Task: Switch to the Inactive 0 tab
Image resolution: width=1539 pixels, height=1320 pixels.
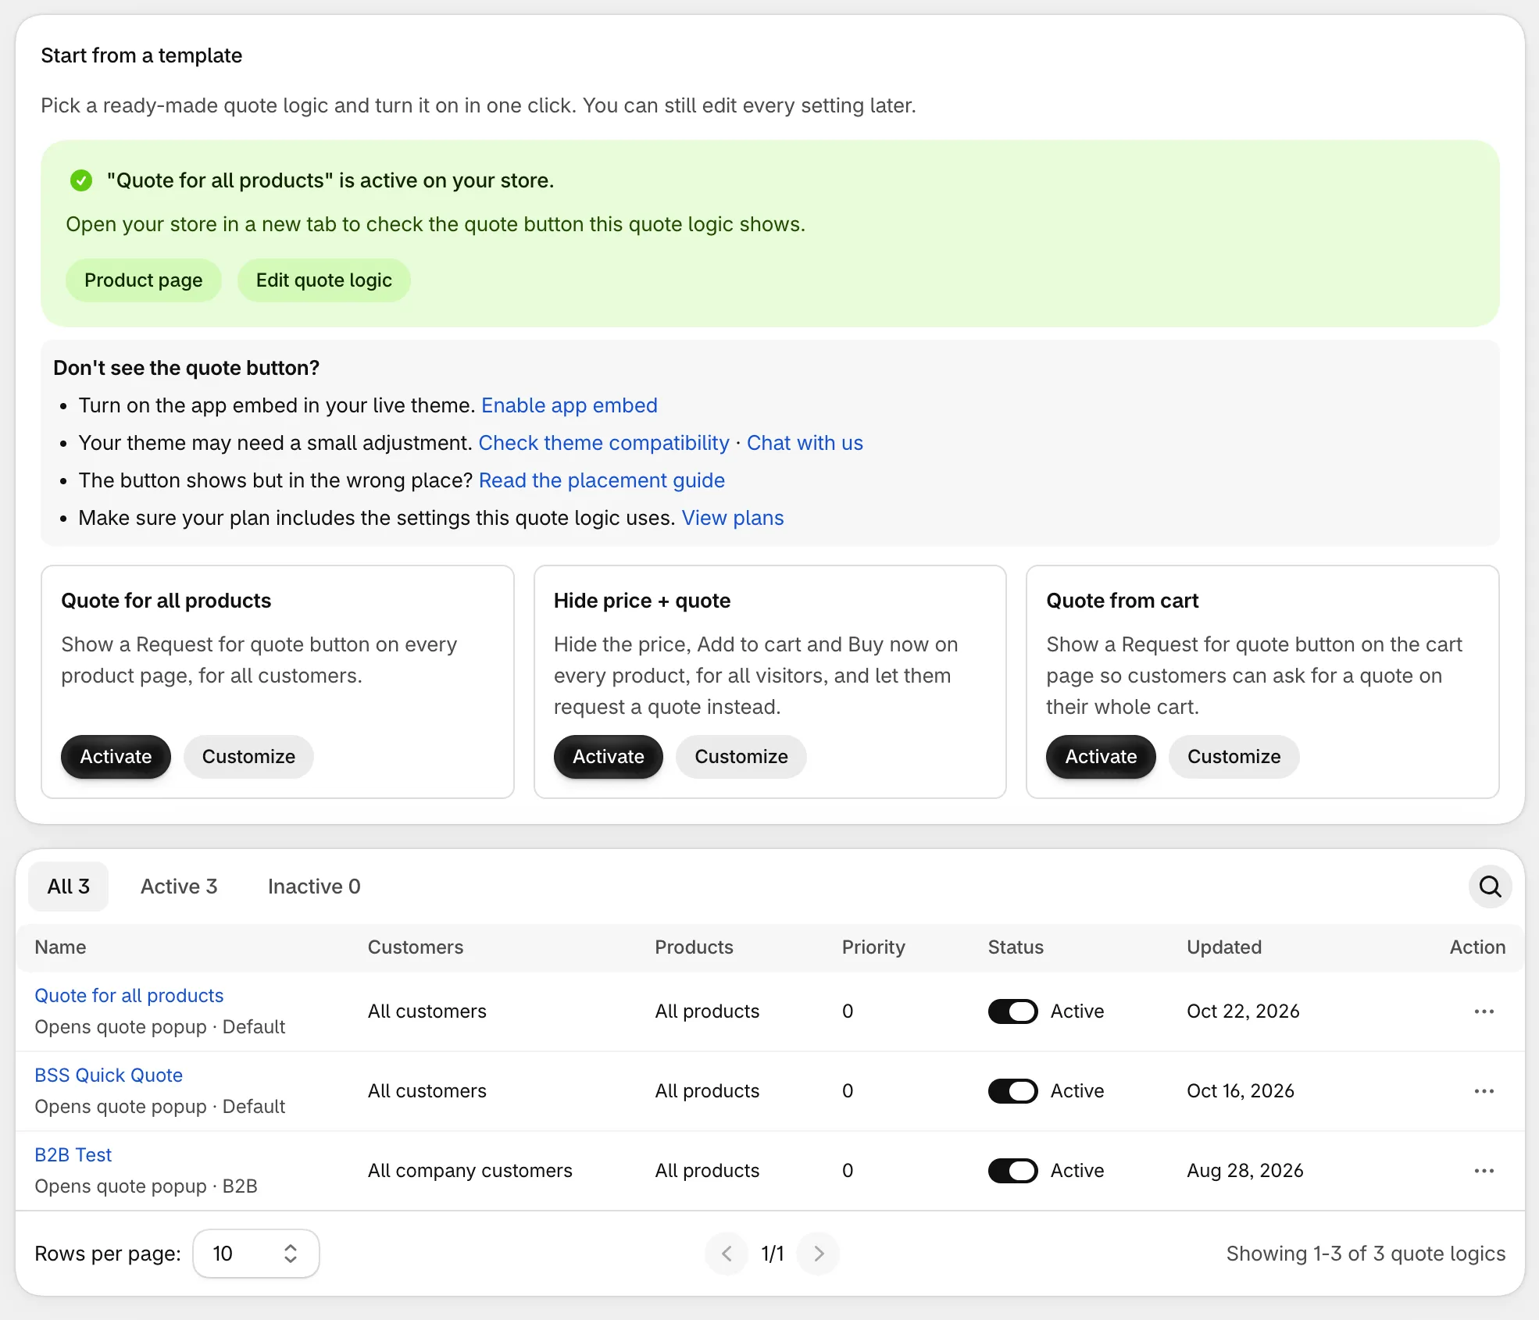Action: (314, 887)
